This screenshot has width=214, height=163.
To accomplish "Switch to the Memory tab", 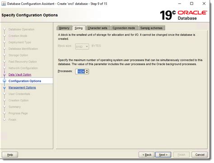I will [64, 28].
